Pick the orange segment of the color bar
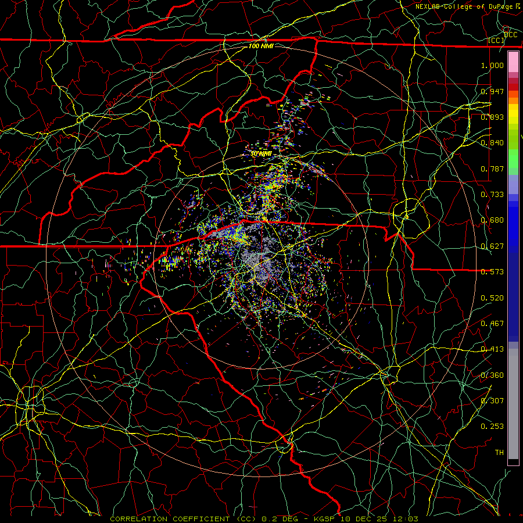 pos(513,101)
